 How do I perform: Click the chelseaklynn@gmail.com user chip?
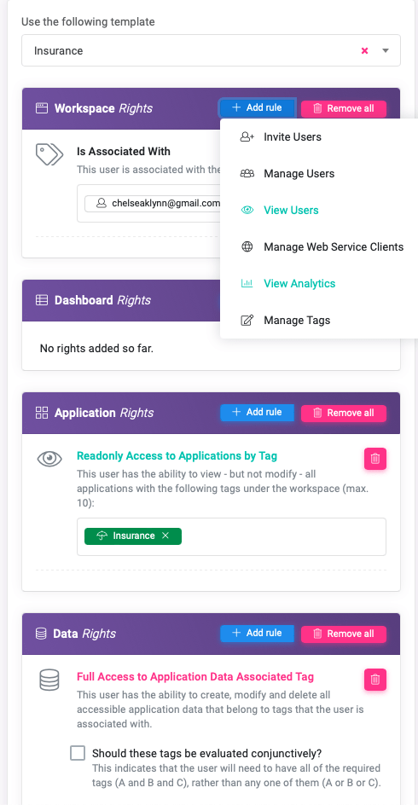tap(153, 203)
